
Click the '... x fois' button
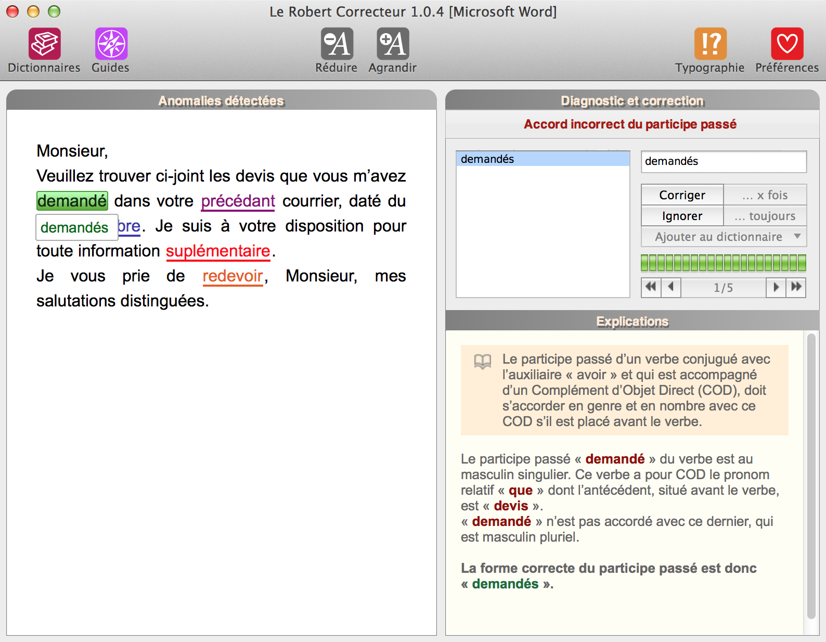[765, 195]
